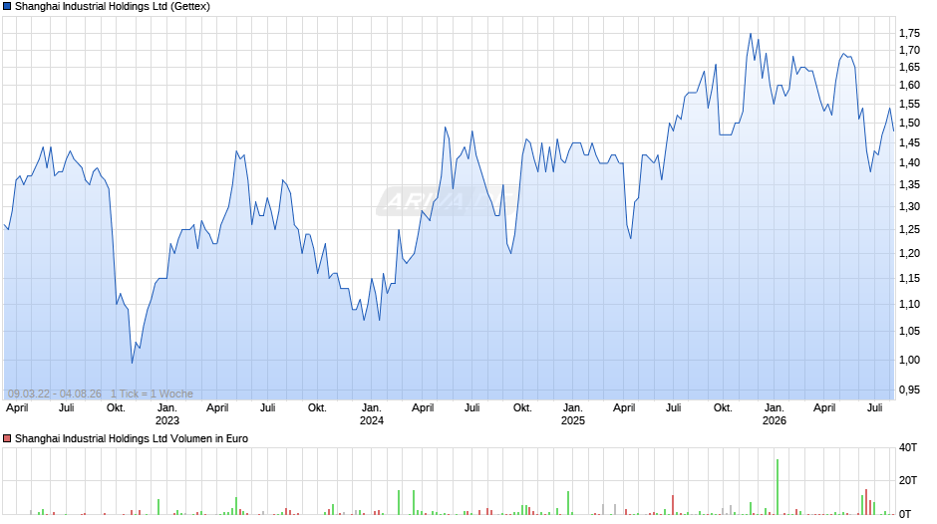Click the 1,25 price axis label
Screen dimensions: 937x524
909,230
